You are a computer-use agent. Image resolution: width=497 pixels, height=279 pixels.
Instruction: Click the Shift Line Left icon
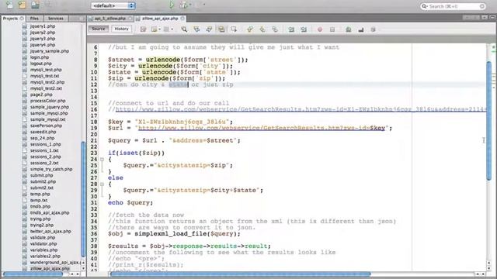[291, 29]
